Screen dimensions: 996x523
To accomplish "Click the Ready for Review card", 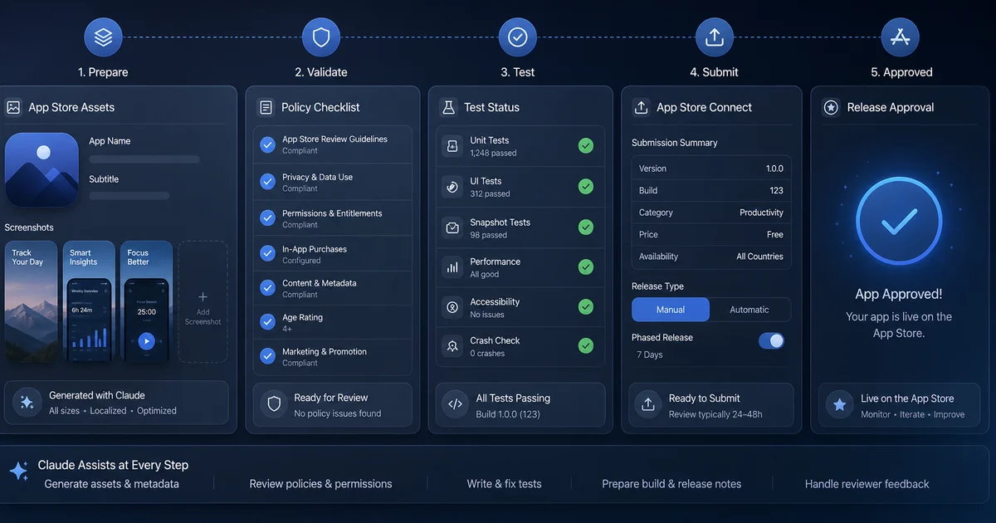I will point(332,405).
